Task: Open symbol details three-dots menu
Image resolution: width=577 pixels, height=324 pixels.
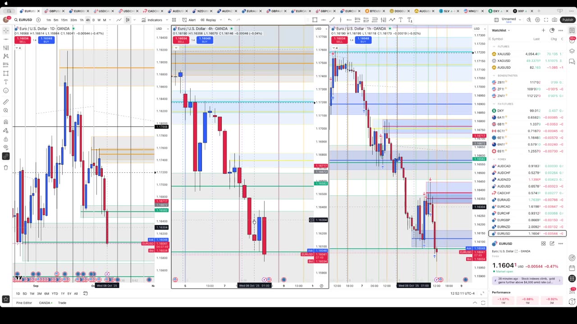Action: (x=560, y=243)
